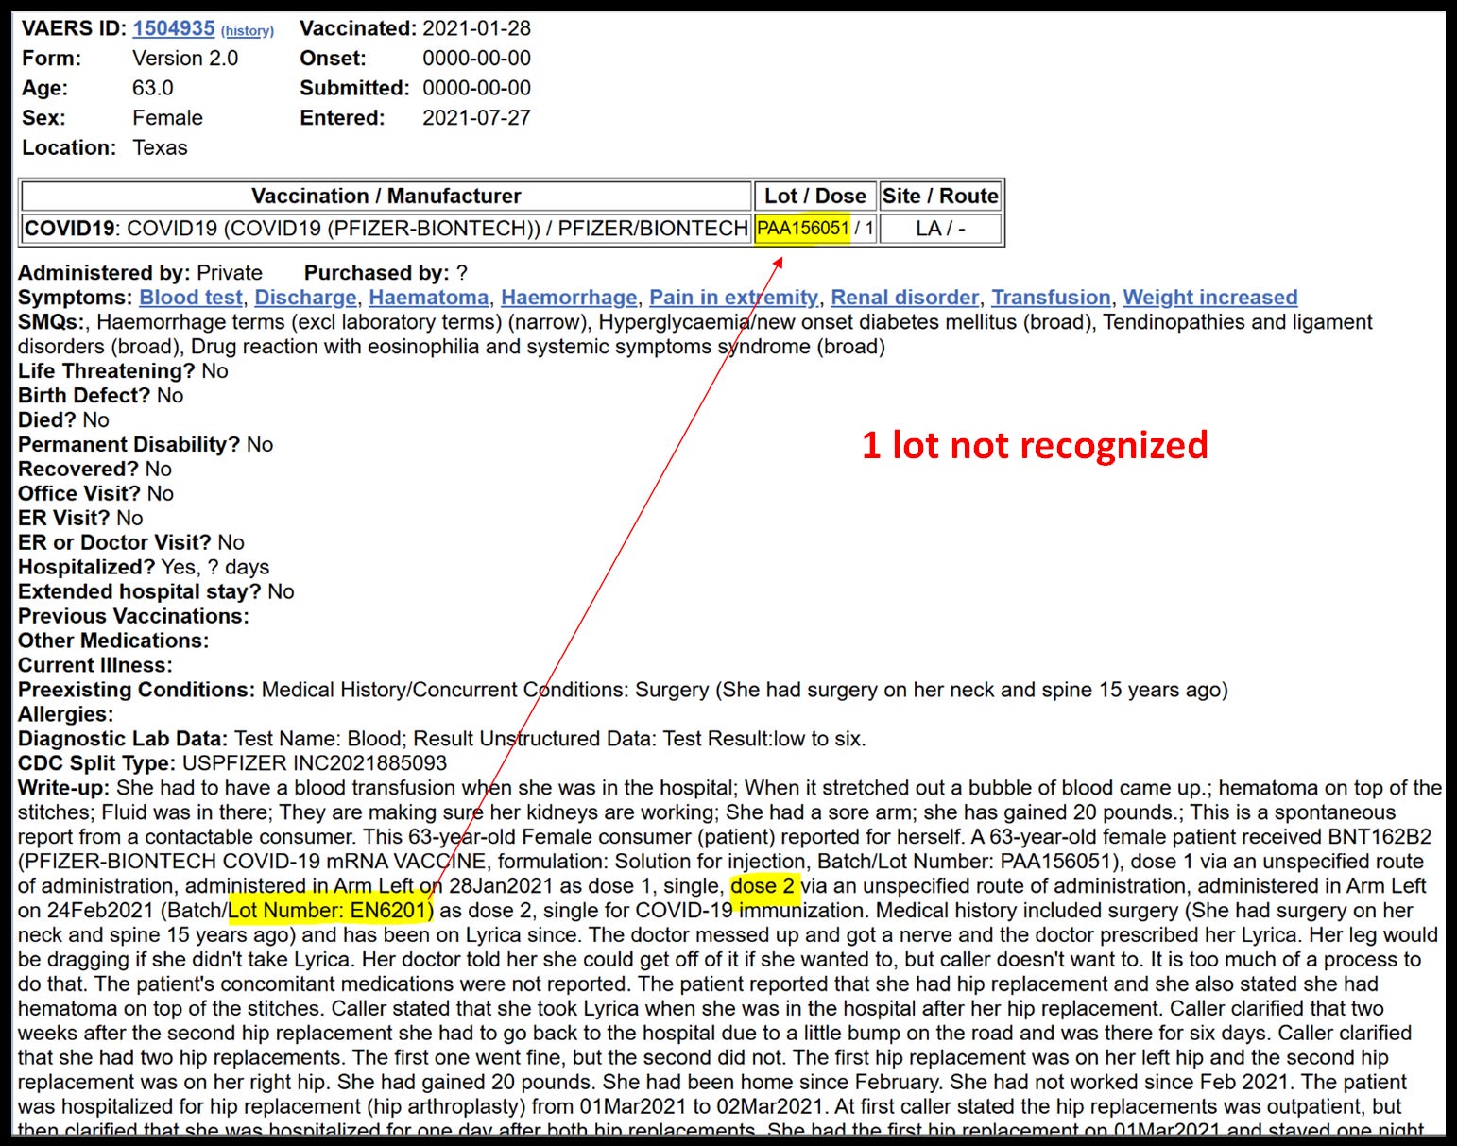The height and width of the screenshot is (1146, 1457).
Task: Select the Life Threatening? No line
Action: click(x=123, y=371)
